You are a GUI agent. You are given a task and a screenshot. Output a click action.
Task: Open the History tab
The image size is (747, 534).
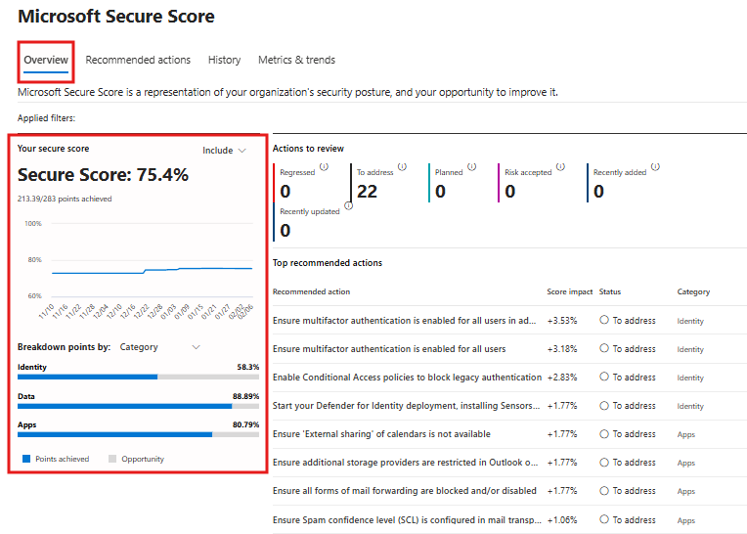point(224,60)
